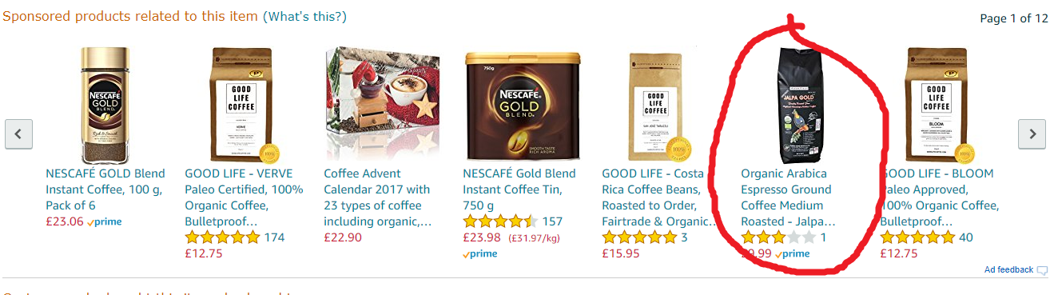
Task: Click NESCAFÉ Gold Blend Instant Coffee Tin link
Action: click(519, 189)
